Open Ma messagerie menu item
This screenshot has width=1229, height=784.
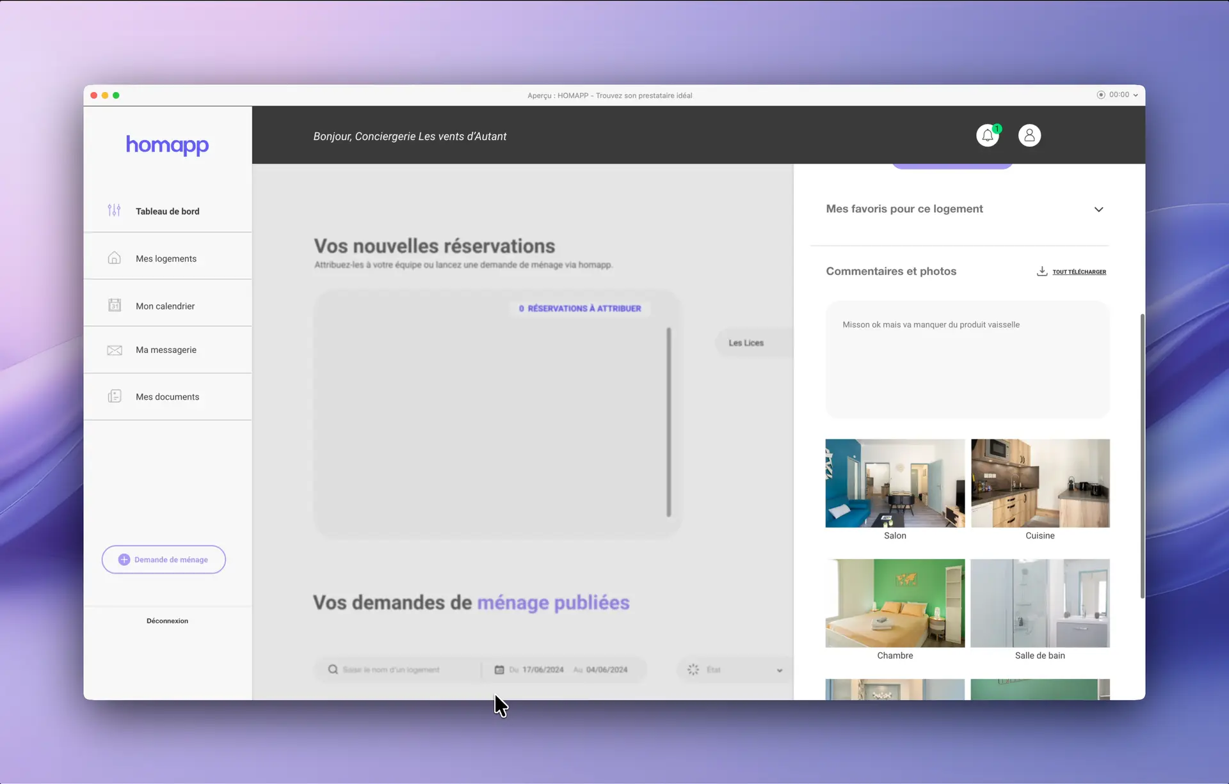point(166,350)
